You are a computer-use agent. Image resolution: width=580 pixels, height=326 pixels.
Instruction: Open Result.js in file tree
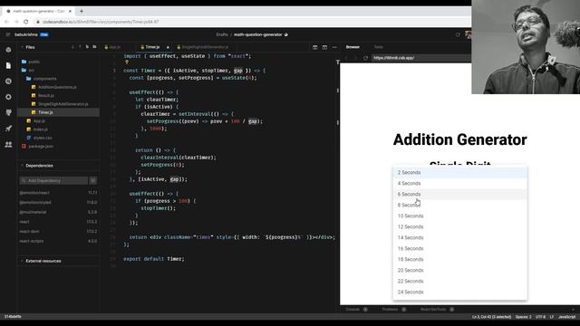(x=43, y=96)
